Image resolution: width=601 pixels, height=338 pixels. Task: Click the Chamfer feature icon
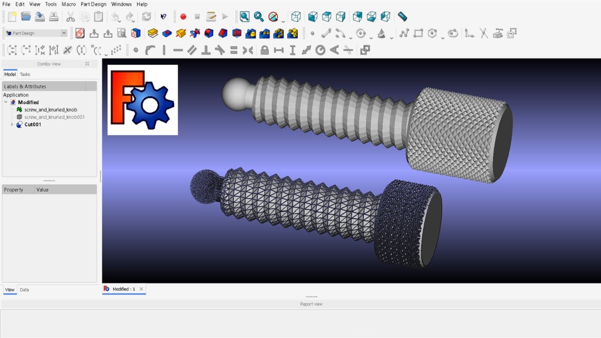[x=223, y=33]
